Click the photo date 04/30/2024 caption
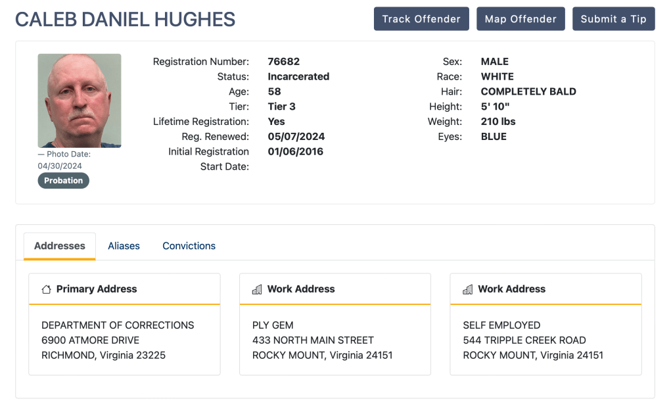This screenshot has width=671, height=403. pyautogui.click(x=60, y=166)
